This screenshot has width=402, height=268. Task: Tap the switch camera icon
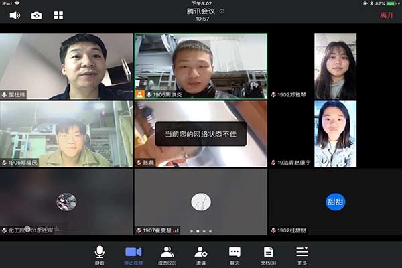coord(36,15)
